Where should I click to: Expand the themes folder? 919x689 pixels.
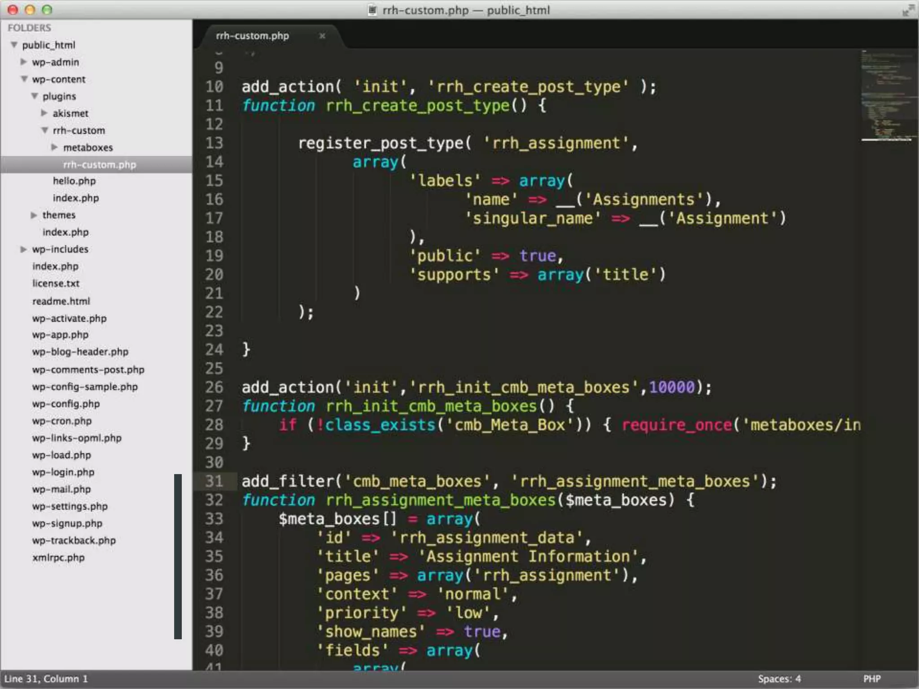pos(34,215)
